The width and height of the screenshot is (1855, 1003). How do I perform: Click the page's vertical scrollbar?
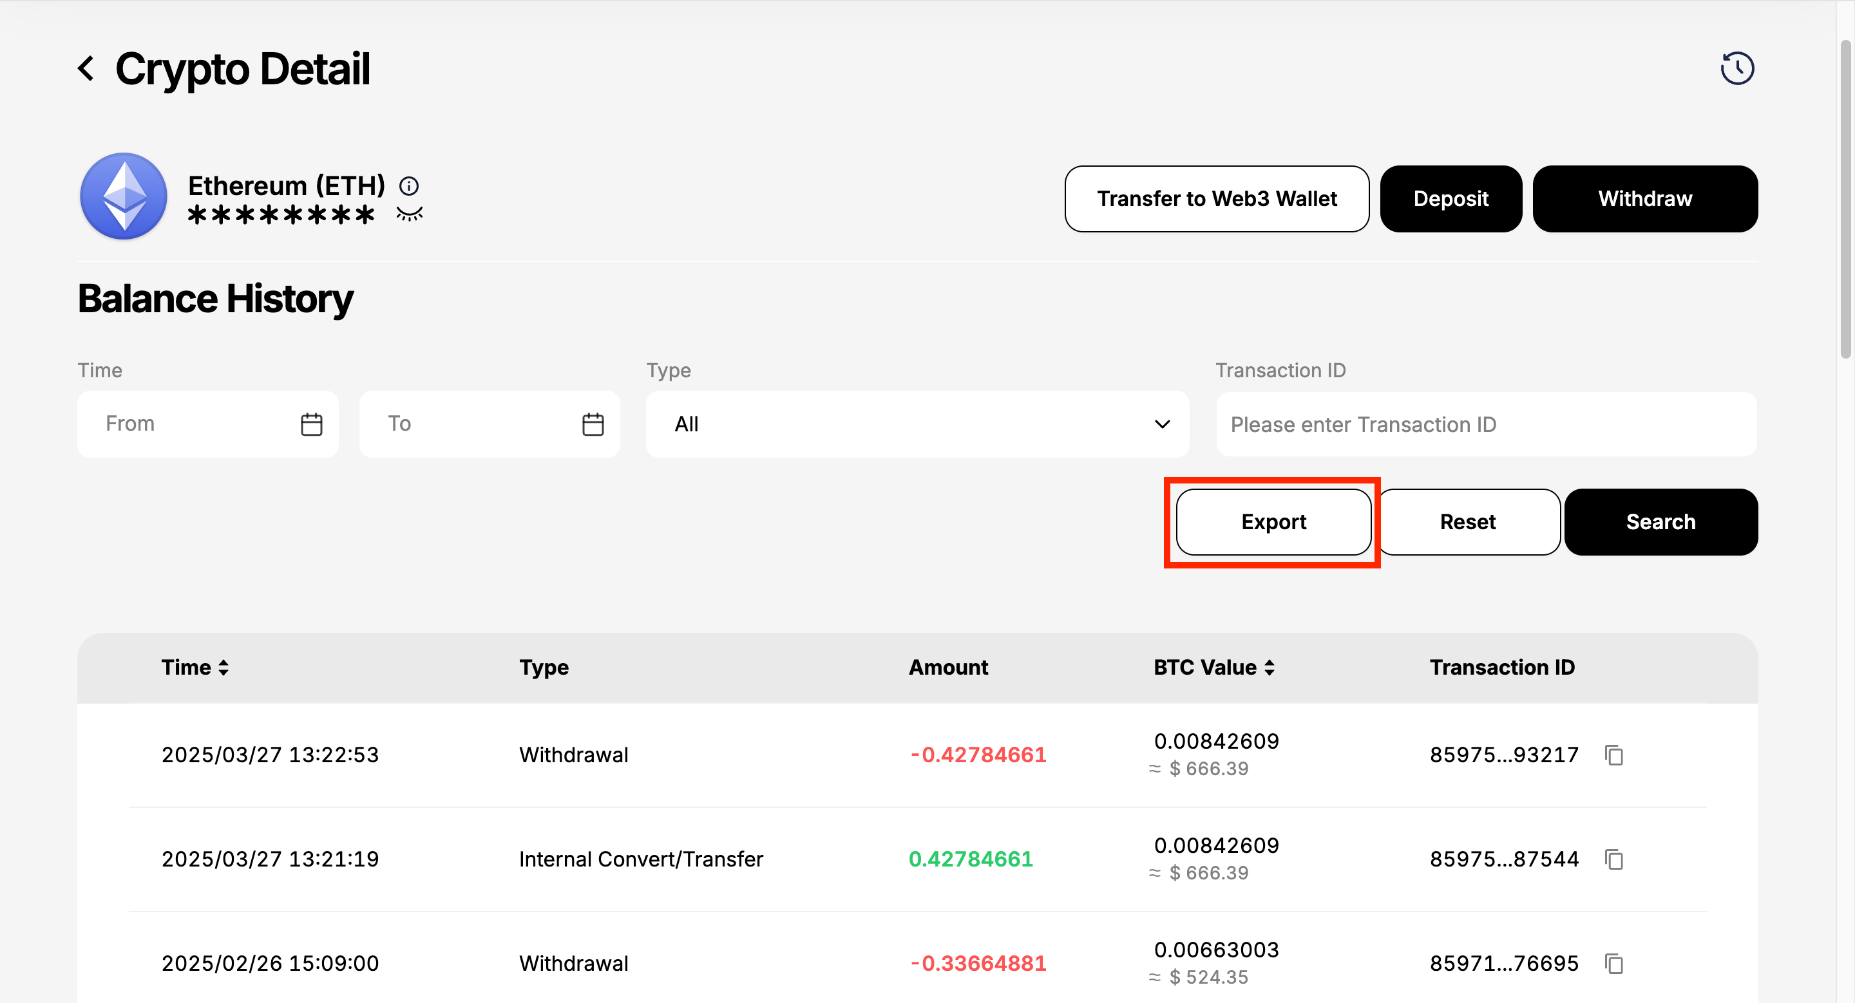click(x=1845, y=200)
